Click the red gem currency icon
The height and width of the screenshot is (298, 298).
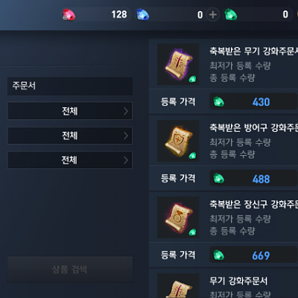[x=69, y=15]
